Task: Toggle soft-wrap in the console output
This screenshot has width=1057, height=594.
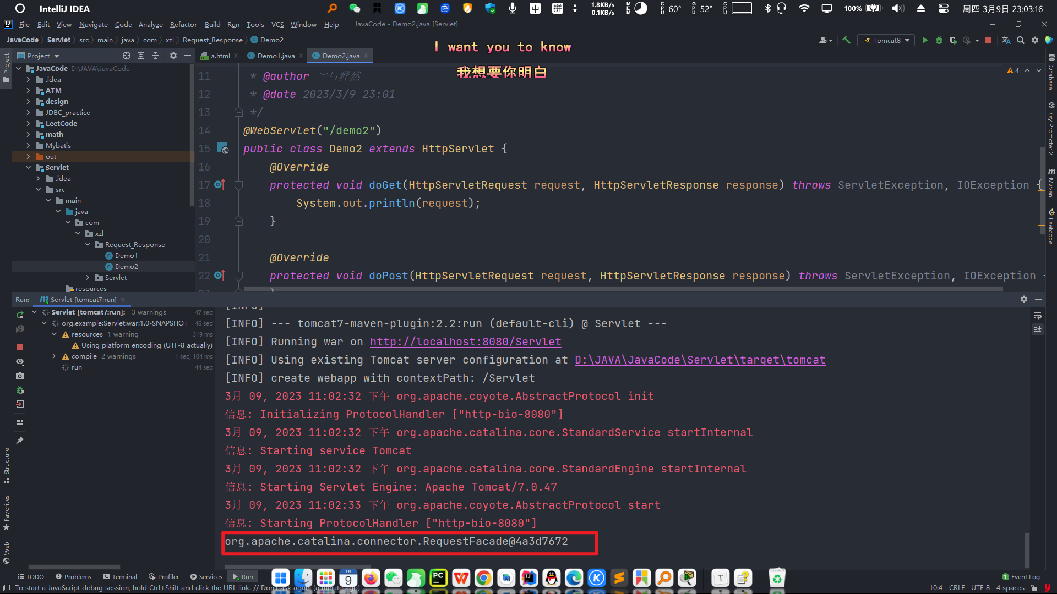Action: click(x=1038, y=315)
